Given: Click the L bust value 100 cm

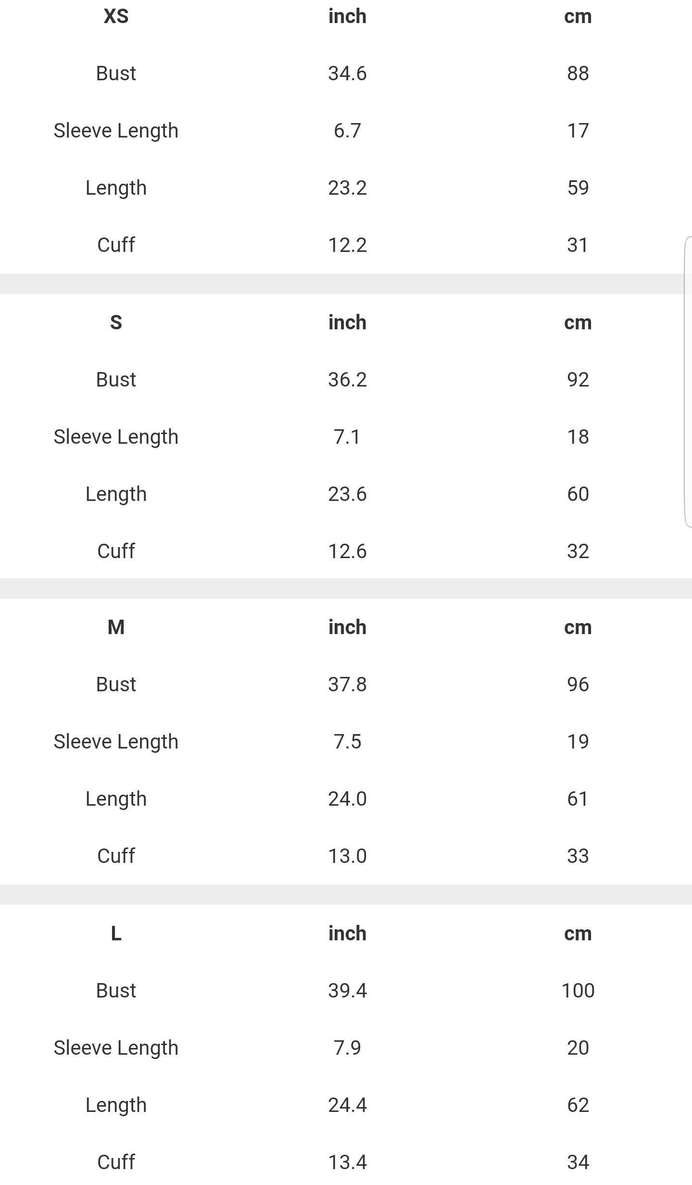Looking at the screenshot, I should [578, 991].
